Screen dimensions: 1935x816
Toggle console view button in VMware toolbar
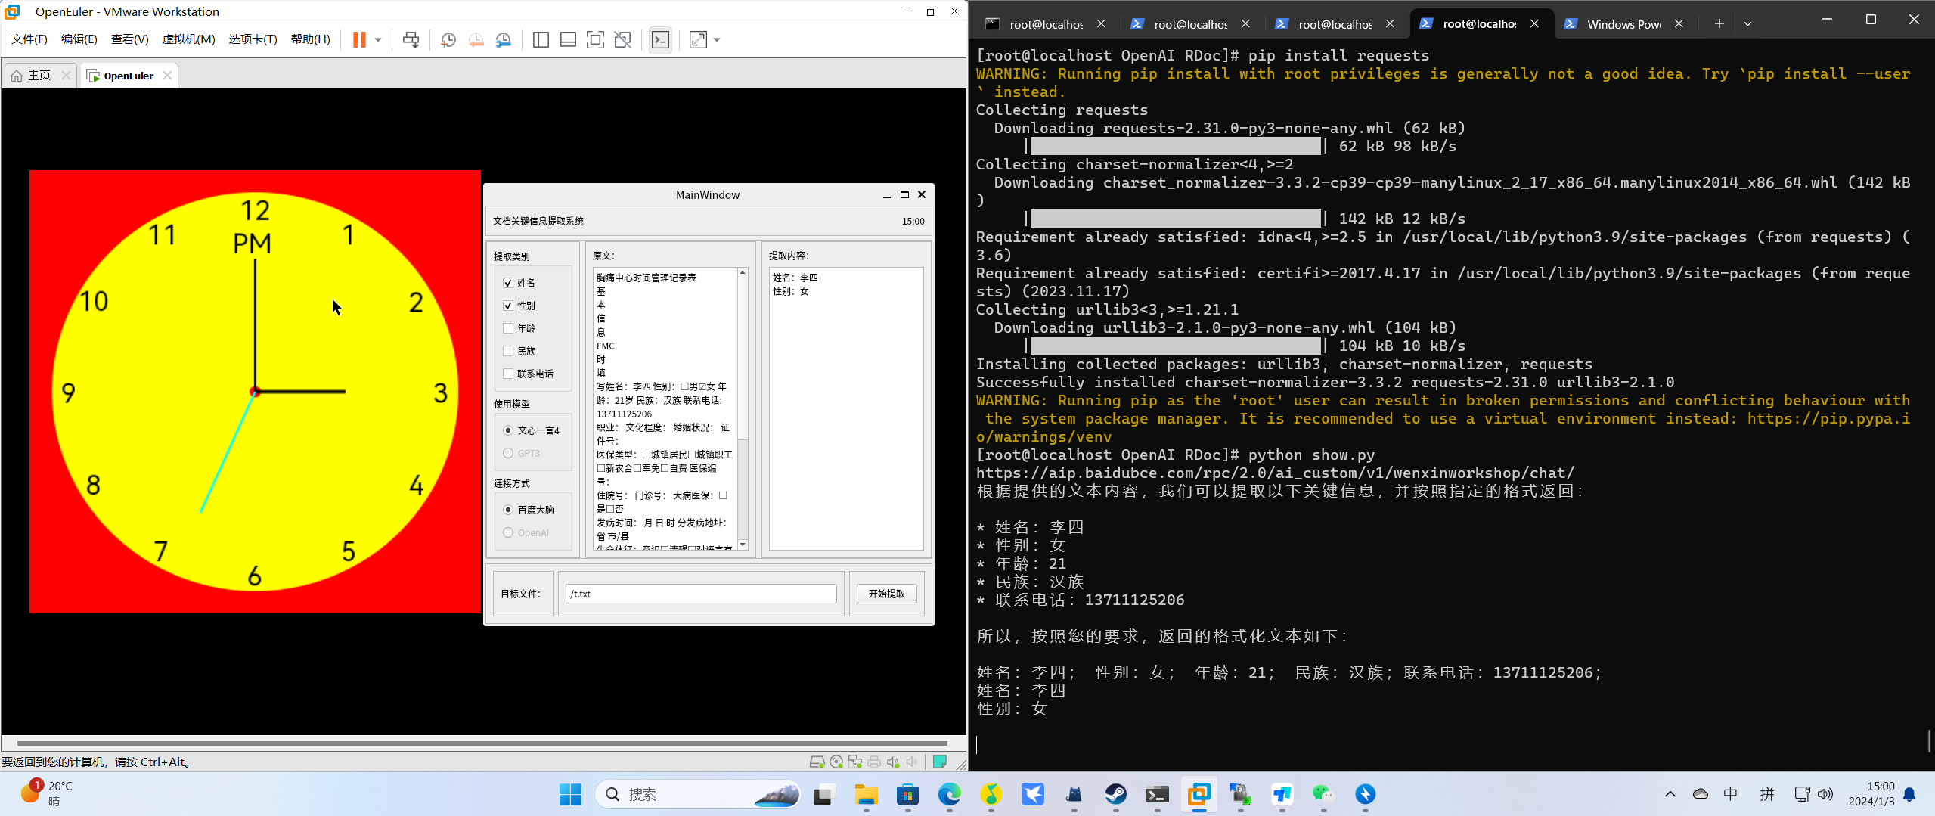click(x=660, y=39)
